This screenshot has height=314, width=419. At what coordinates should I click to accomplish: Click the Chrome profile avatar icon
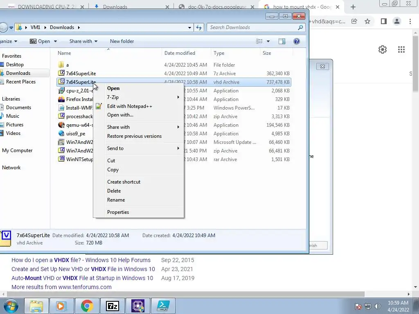397,21
